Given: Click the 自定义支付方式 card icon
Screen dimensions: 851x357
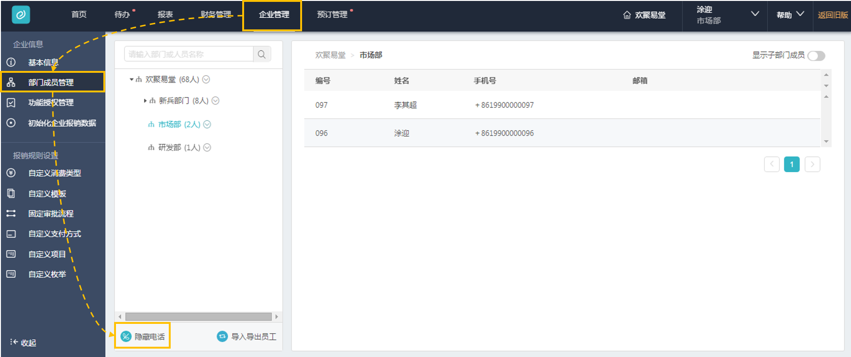Looking at the screenshot, I should click(x=11, y=234).
